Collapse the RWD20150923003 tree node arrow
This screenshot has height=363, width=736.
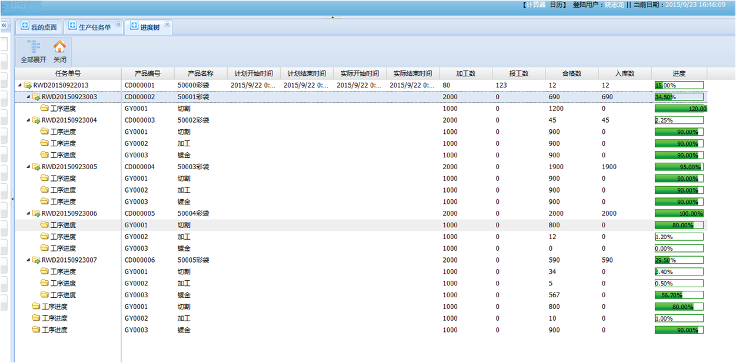[28, 97]
